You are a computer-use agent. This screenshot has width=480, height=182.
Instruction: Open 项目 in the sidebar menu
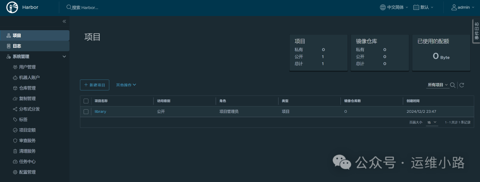[x=35, y=36]
